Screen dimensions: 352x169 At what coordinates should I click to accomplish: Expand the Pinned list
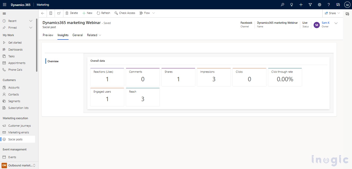coord(31,28)
